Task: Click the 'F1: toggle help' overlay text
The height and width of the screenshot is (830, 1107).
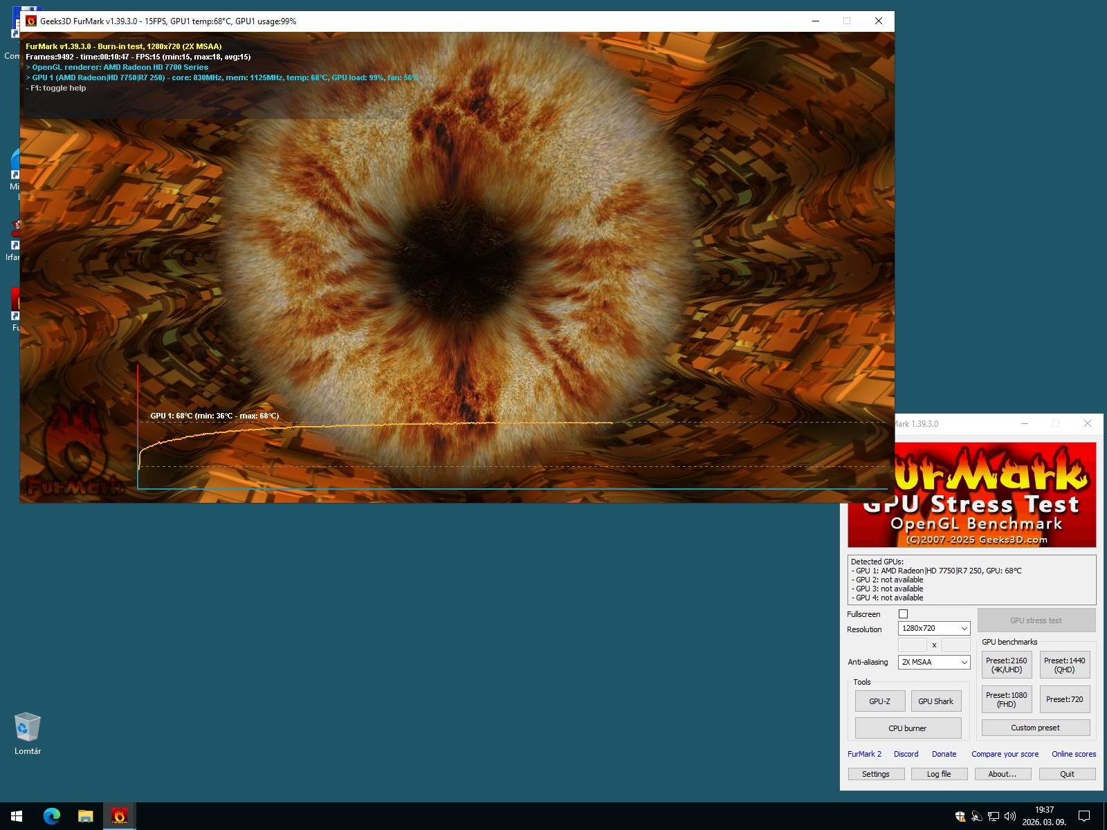Action: 56,88
